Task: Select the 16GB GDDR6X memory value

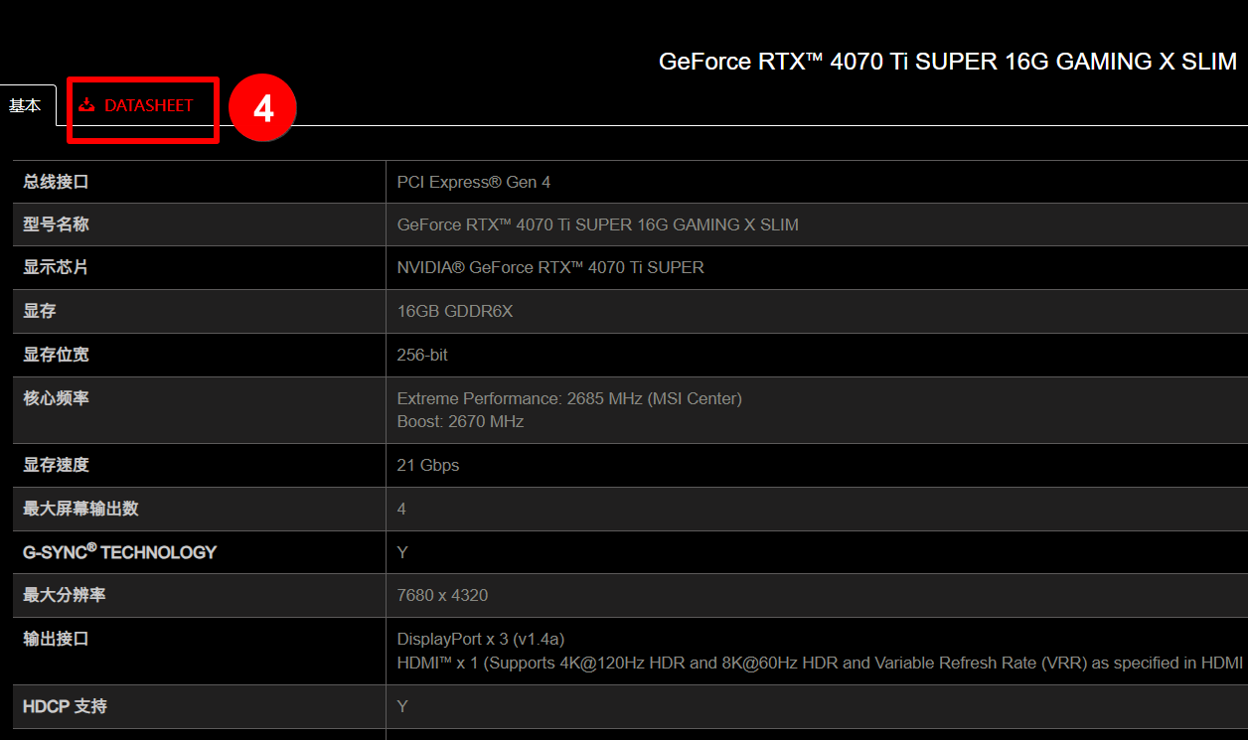Action: tap(457, 310)
